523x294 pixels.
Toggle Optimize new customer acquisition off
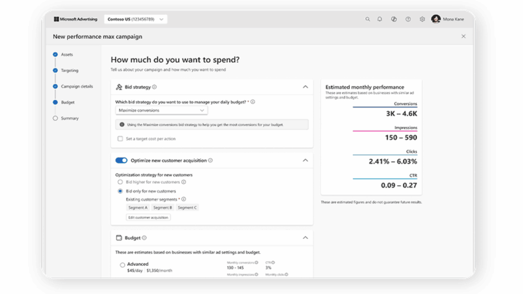click(121, 160)
